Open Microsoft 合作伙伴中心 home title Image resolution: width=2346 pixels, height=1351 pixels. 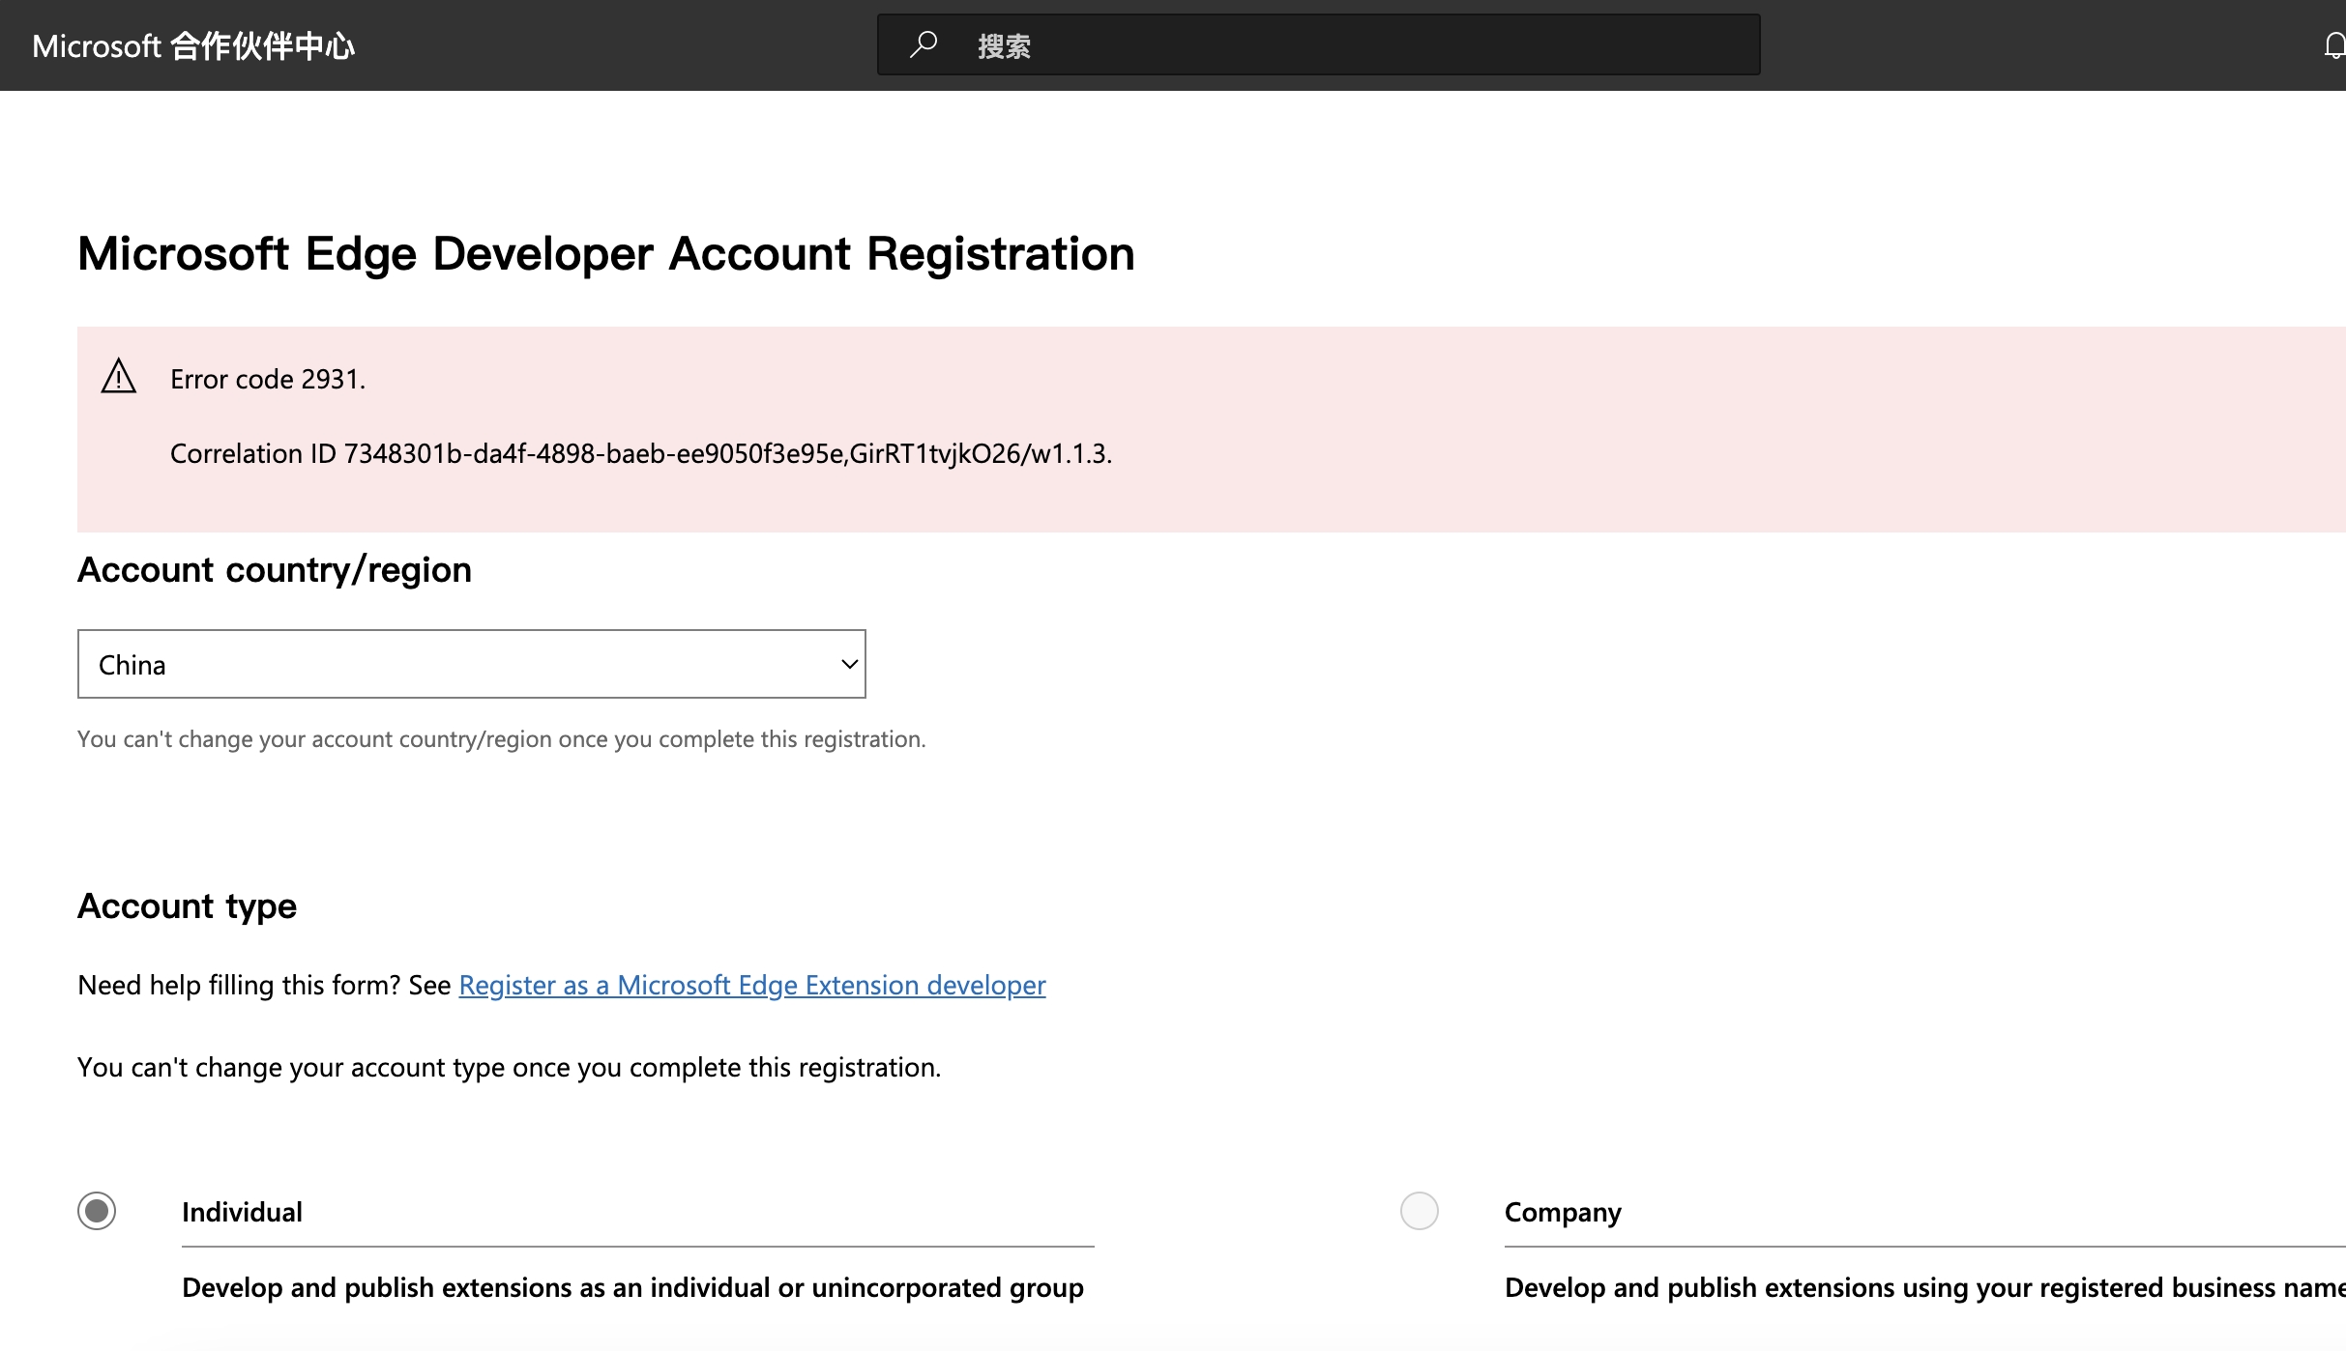click(x=193, y=46)
